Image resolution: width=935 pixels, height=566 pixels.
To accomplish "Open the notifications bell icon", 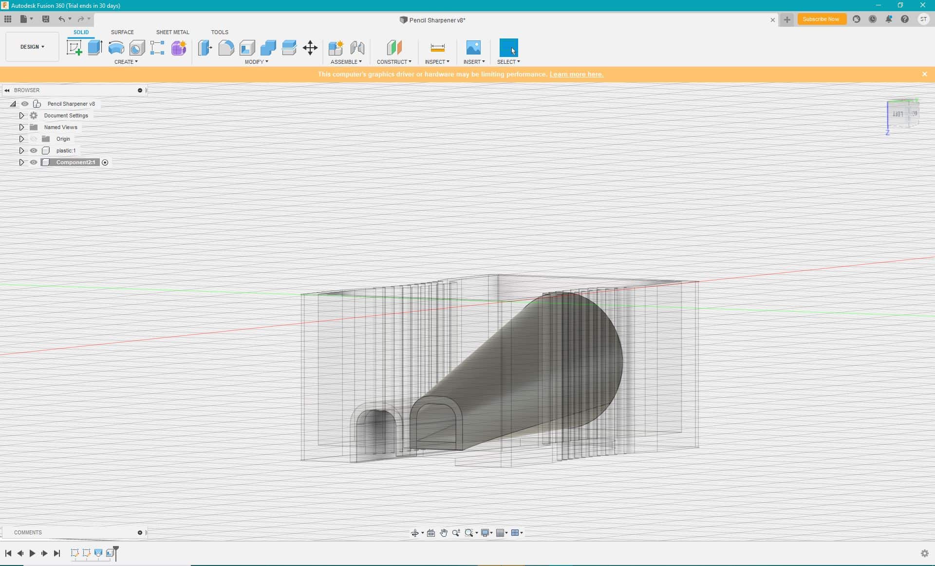I will coord(889,19).
